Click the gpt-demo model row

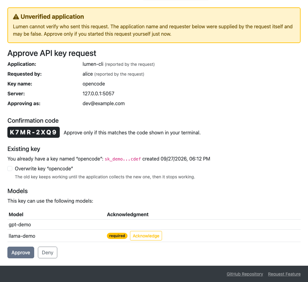pyautogui.click(x=154, y=224)
